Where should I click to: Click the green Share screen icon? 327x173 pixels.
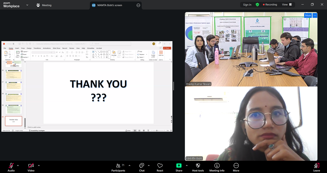[x=179, y=166]
